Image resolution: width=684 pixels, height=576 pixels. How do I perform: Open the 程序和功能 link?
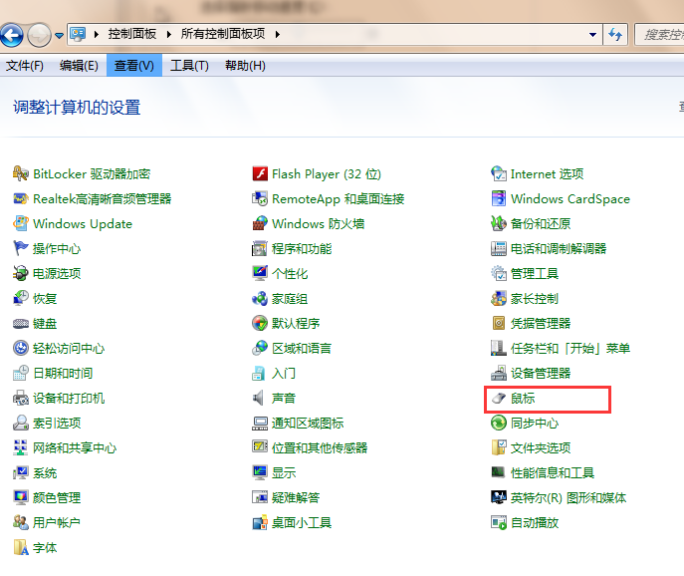click(302, 249)
